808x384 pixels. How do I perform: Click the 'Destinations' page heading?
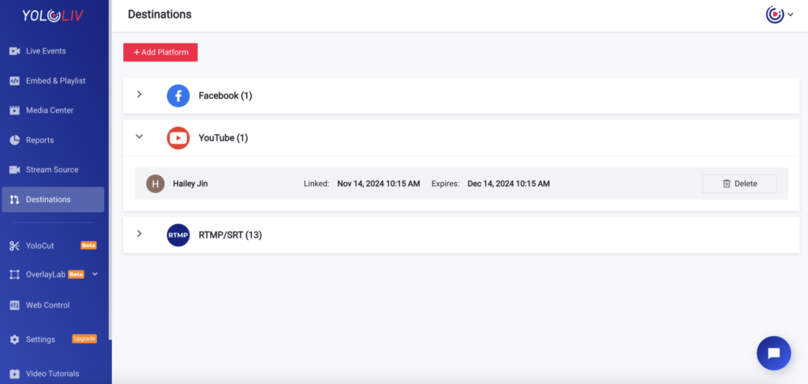pos(159,15)
